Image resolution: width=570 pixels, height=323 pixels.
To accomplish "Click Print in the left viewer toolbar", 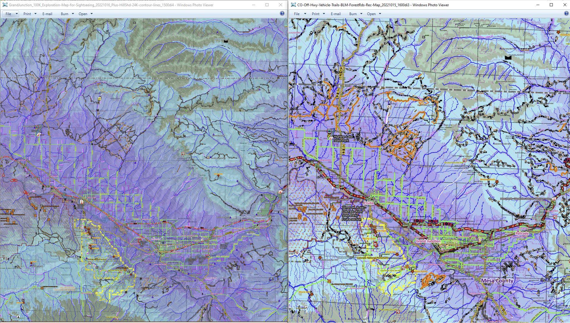I will (27, 14).
